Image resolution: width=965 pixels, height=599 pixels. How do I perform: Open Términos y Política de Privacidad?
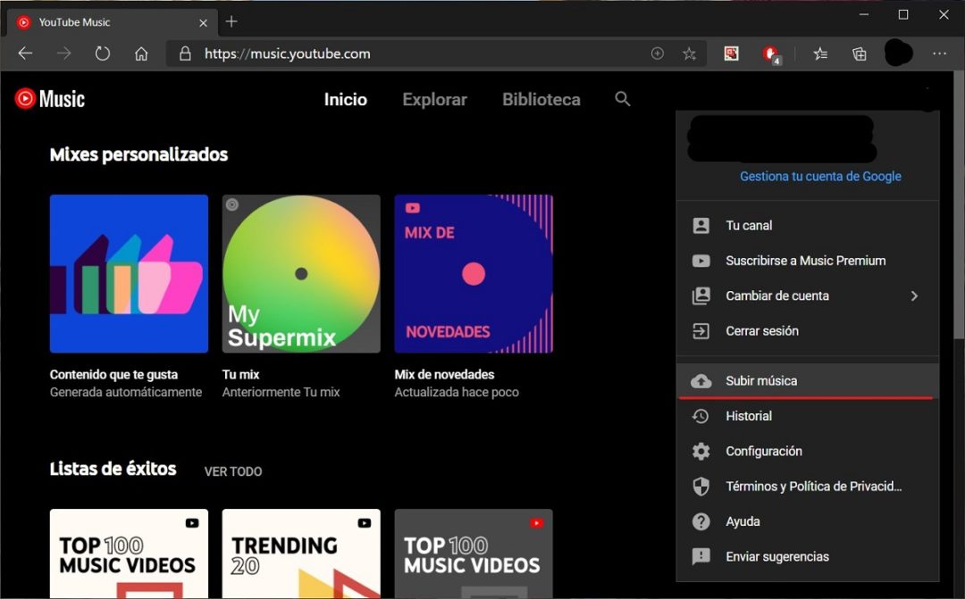pos(808,487)
